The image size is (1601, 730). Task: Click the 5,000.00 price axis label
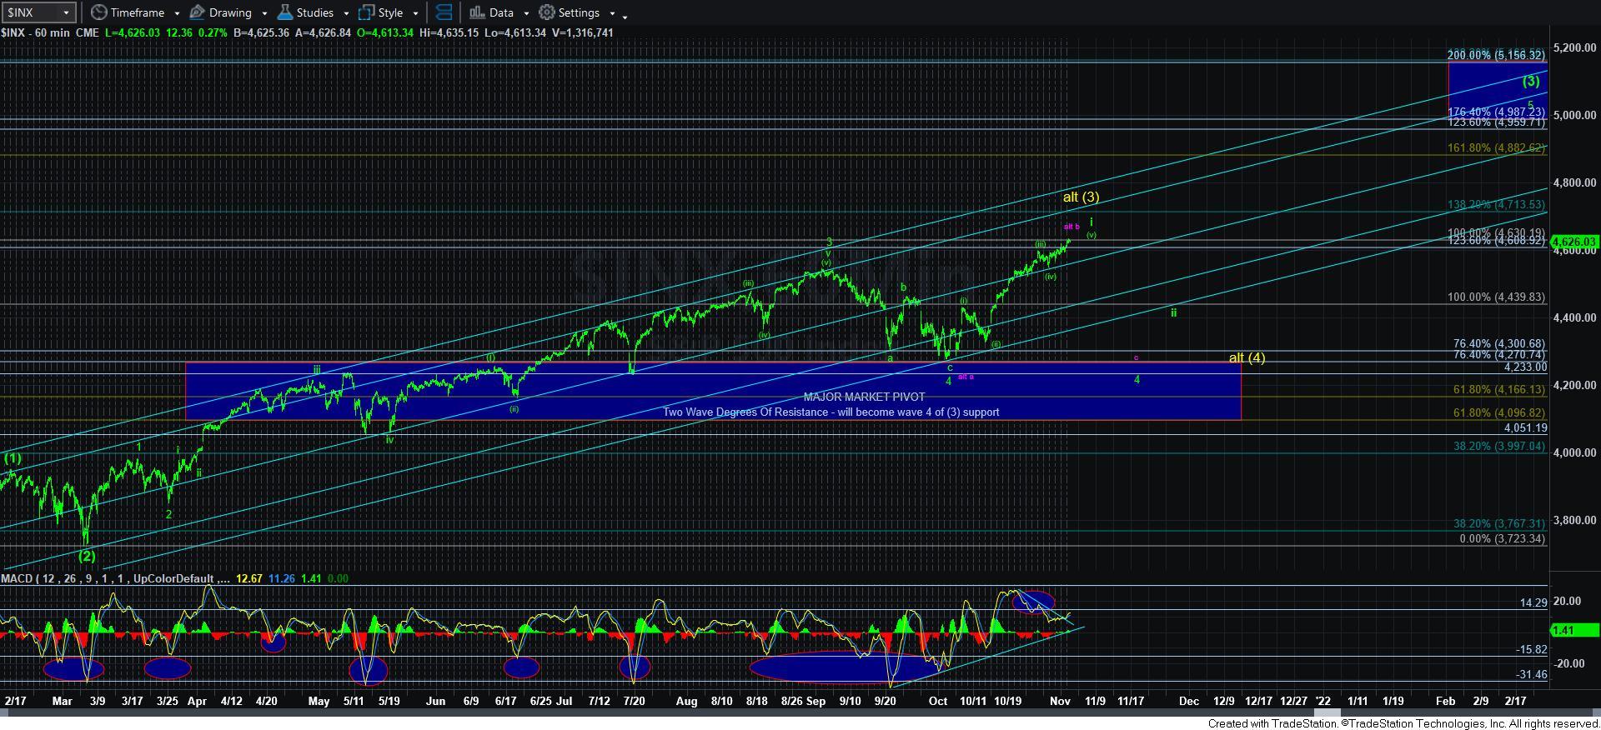tap(1574, 115)
